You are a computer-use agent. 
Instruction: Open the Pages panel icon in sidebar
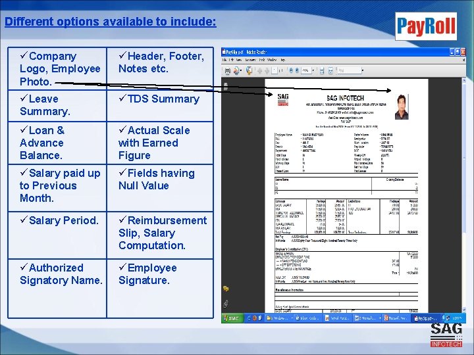(x=226, y=86)
